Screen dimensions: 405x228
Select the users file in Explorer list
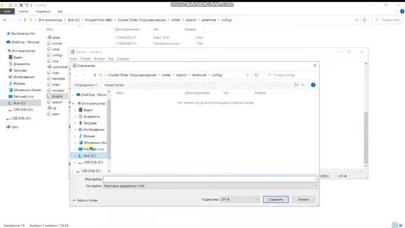tap(53, 114)
